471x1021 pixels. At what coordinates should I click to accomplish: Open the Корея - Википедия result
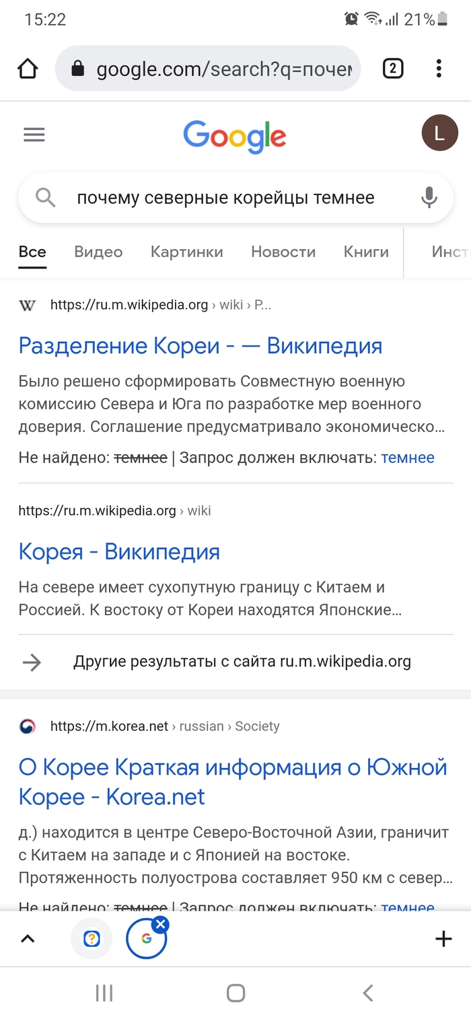(119, 552)
